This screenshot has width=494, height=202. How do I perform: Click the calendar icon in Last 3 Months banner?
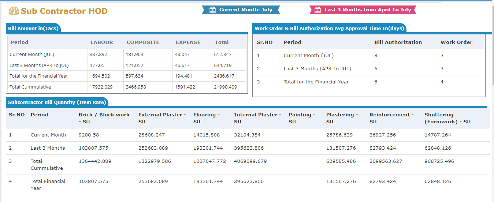coord(317,10)
